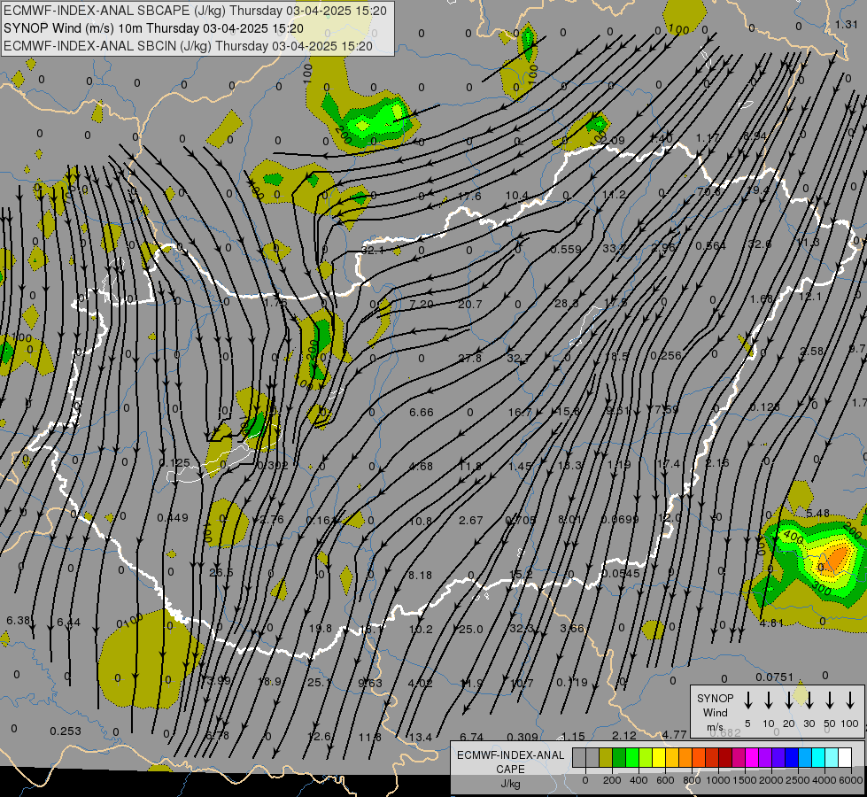Click the 70.6 value on the map
Screen dimensions: 867x797
pyautogui.click(x=709, y=192)
